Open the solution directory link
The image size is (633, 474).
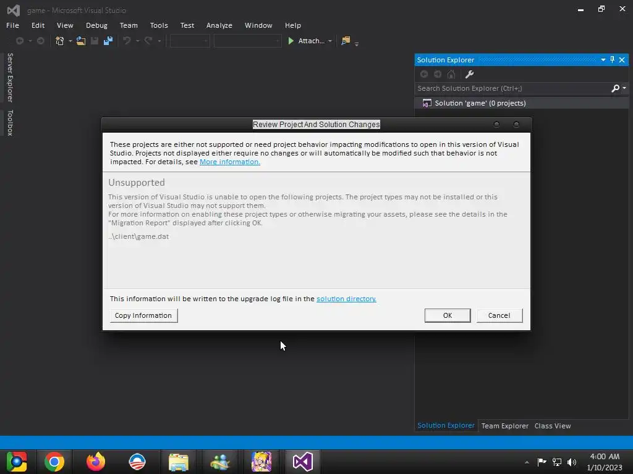pos(346,299)
